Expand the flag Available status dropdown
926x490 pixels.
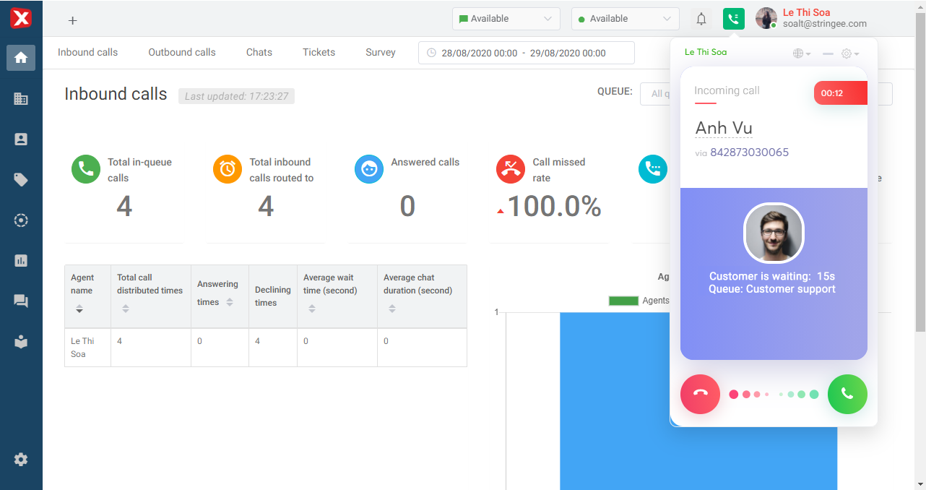[506, 19]
